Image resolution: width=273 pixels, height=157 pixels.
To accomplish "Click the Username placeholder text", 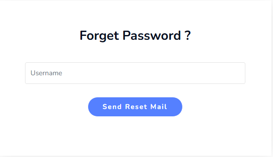I will (46, 73).
